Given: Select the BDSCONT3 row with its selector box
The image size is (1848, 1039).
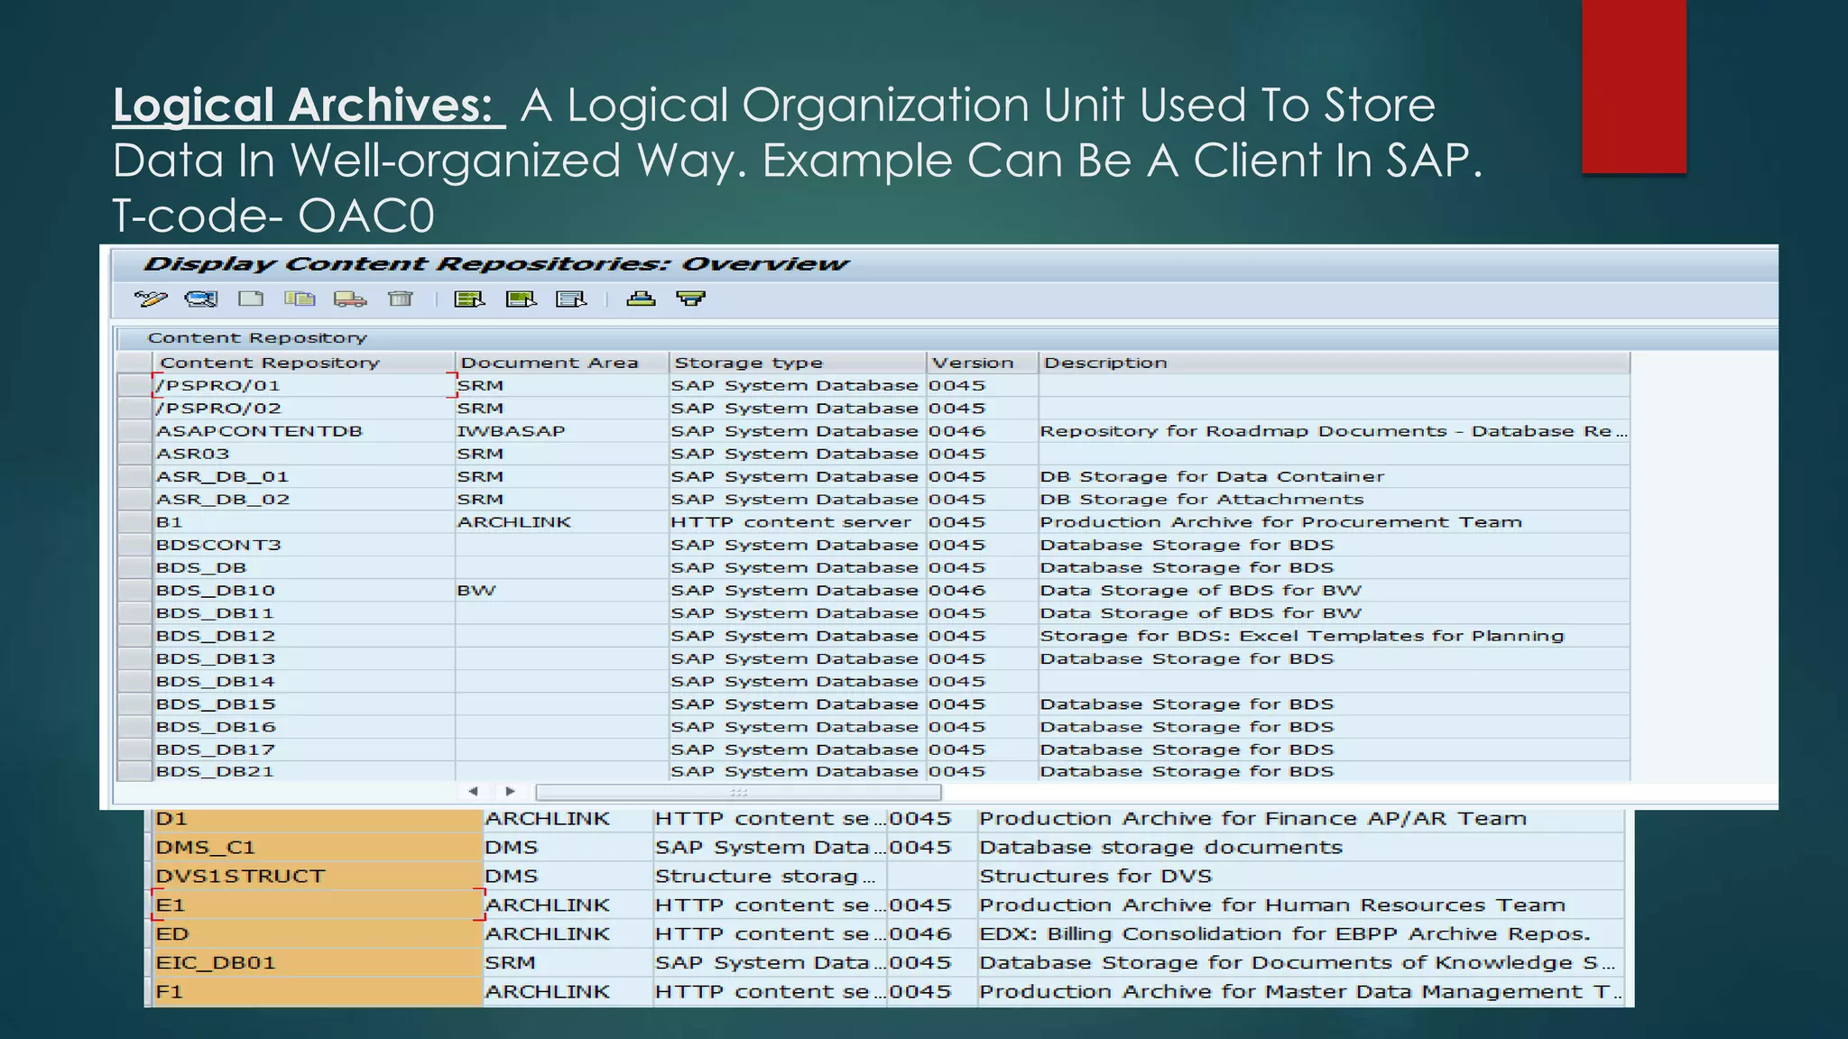Looking at the screenshot, I should (x=134, y=545).
